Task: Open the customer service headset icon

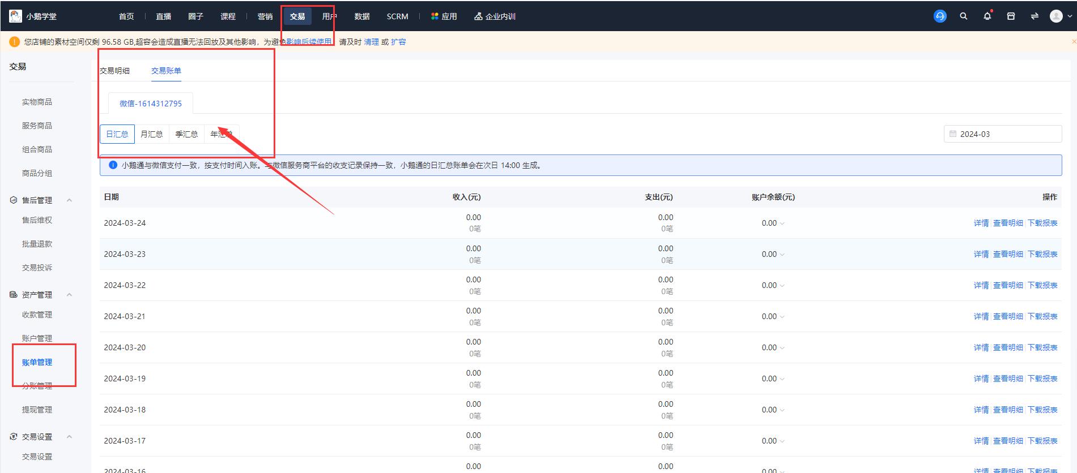Action: click(940, 16)
